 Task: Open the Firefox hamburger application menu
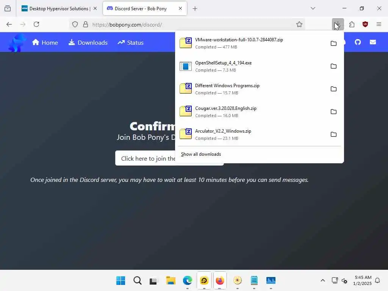pyautogui.click(x=379, y=24)
